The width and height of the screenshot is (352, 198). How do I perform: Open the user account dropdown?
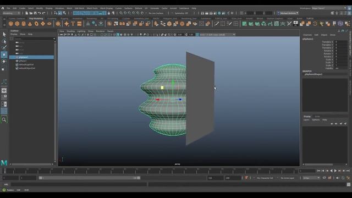point(288,13)
